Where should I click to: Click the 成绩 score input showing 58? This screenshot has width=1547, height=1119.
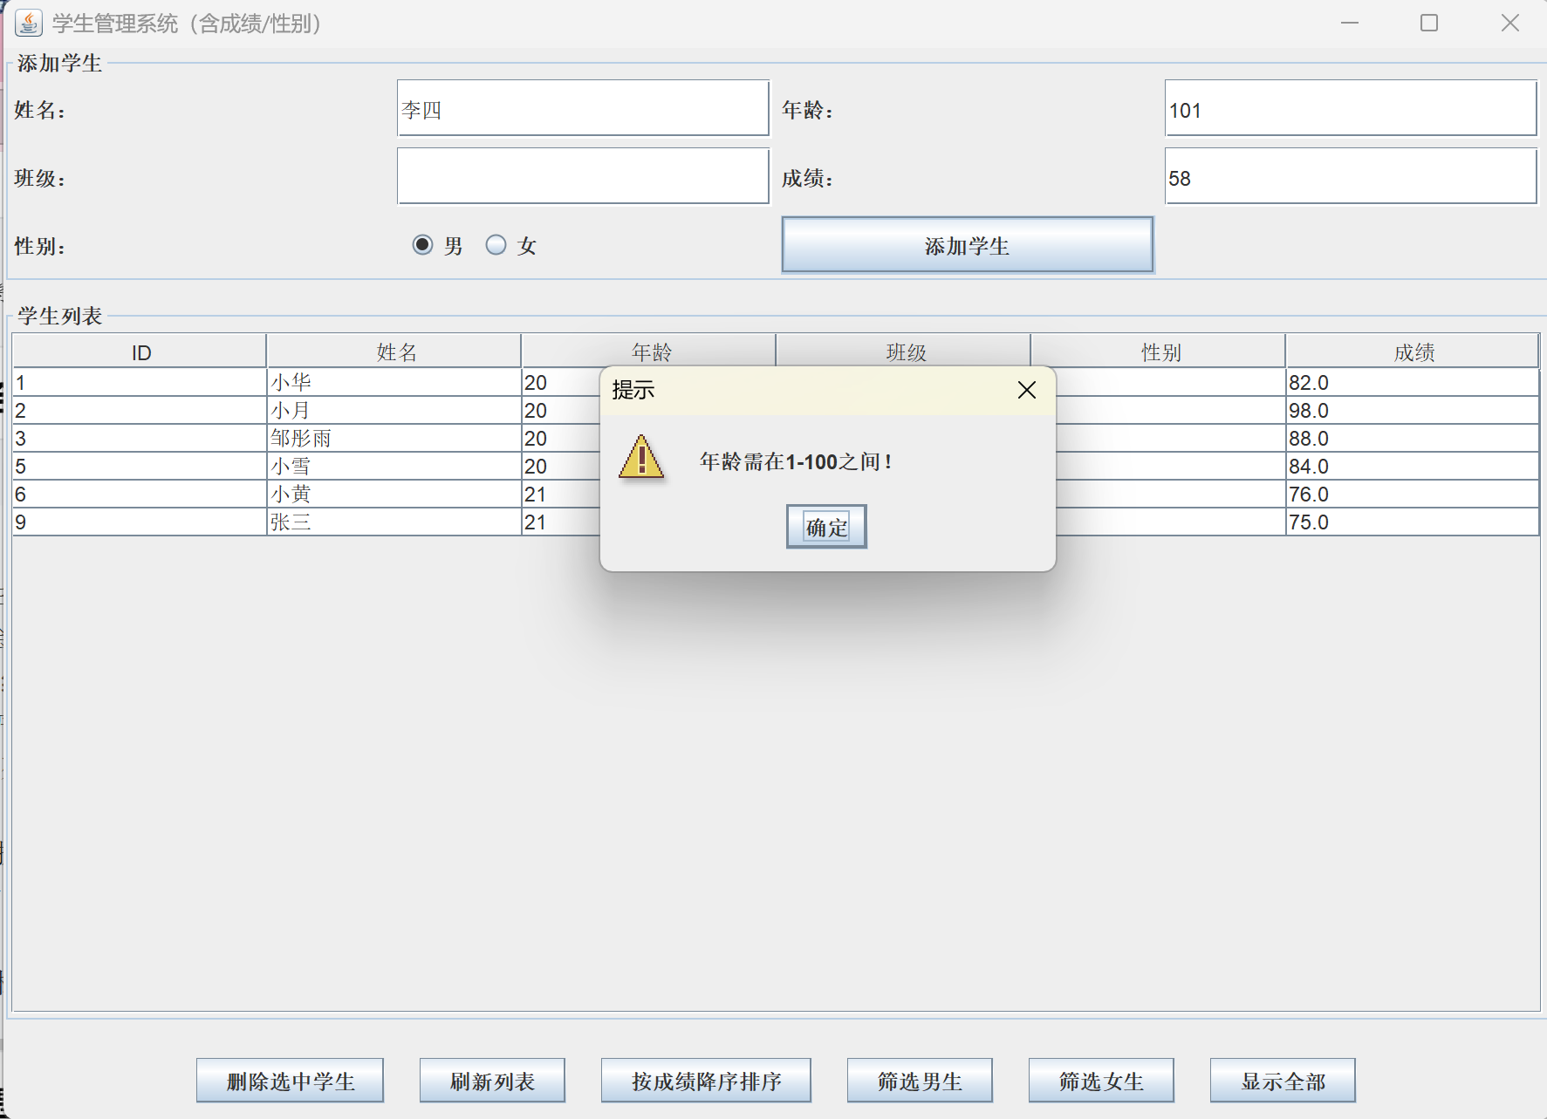(x=1350, y=176)
